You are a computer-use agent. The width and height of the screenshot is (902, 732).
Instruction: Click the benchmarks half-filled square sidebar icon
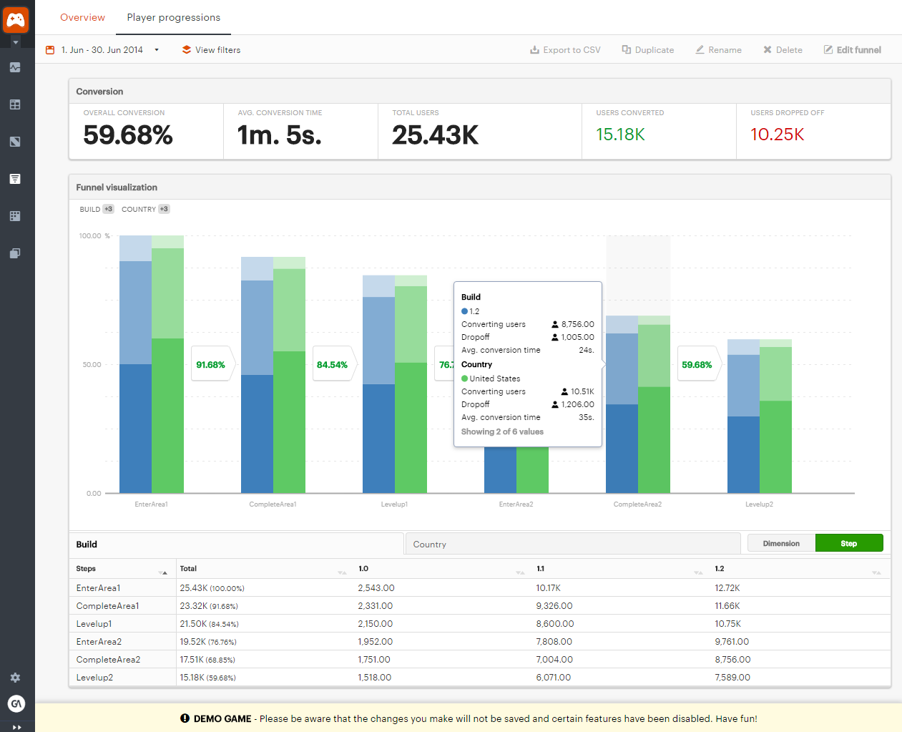coord(15,142)
